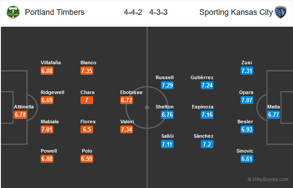Click the 4-3-3 formation label
This screenshot has width=293, height=188.
[x=158, y=12]
